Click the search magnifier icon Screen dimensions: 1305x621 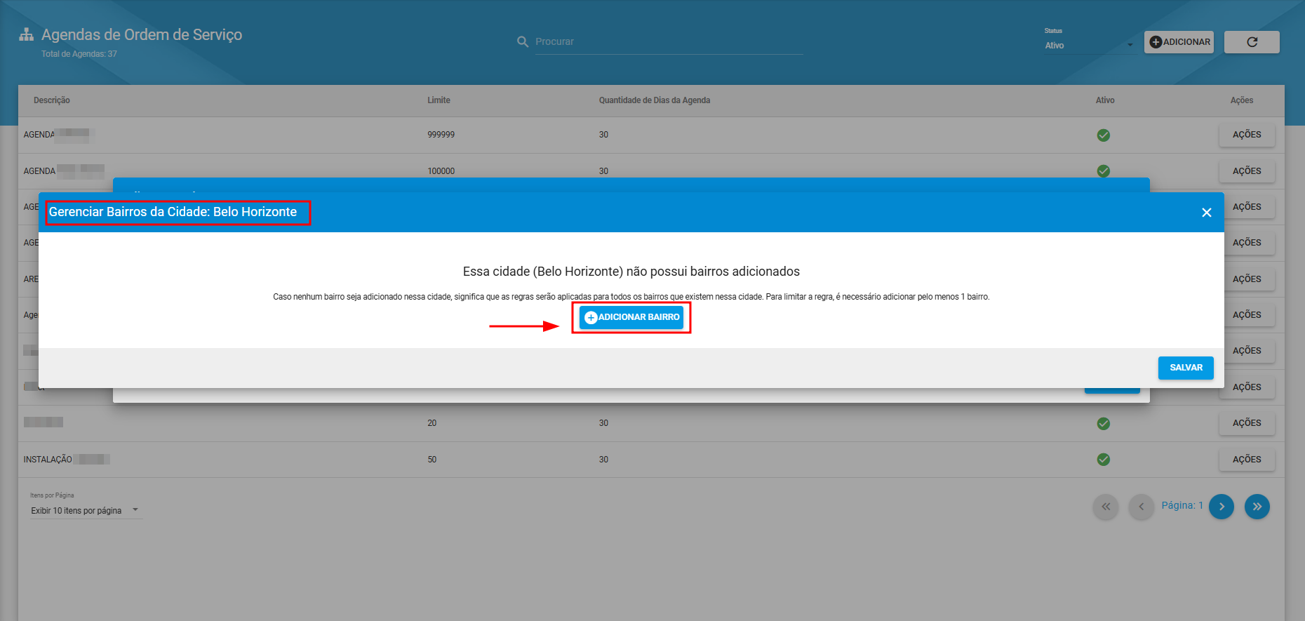523,42
